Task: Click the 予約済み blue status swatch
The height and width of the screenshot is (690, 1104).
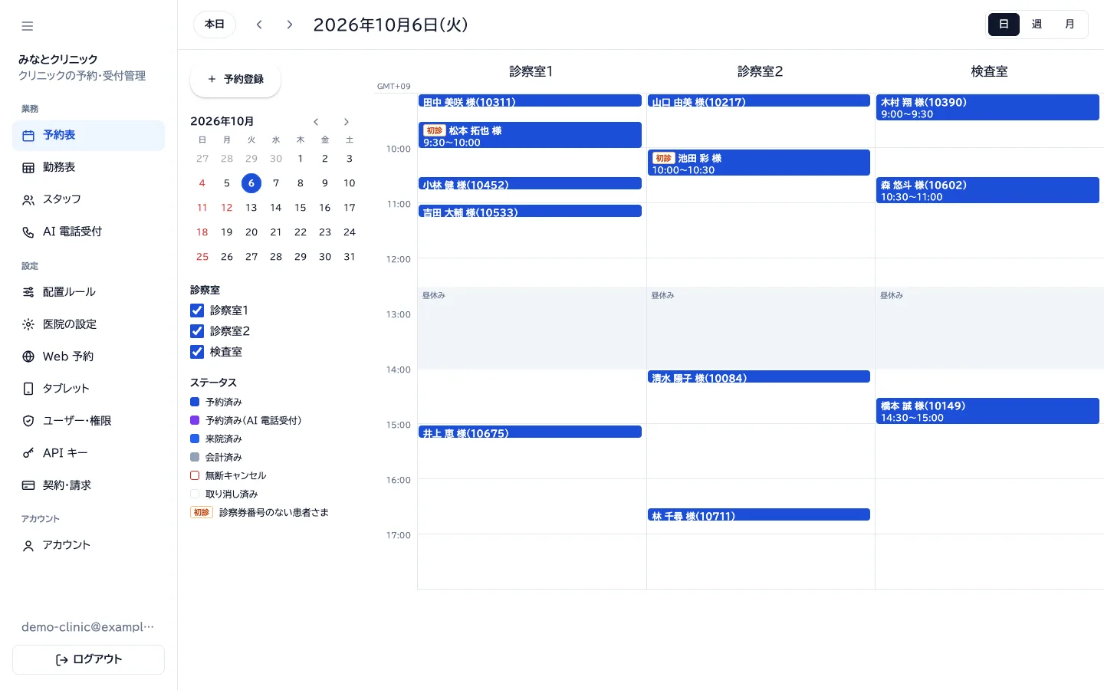Action: pyautogui.click(x=195, y=402)
